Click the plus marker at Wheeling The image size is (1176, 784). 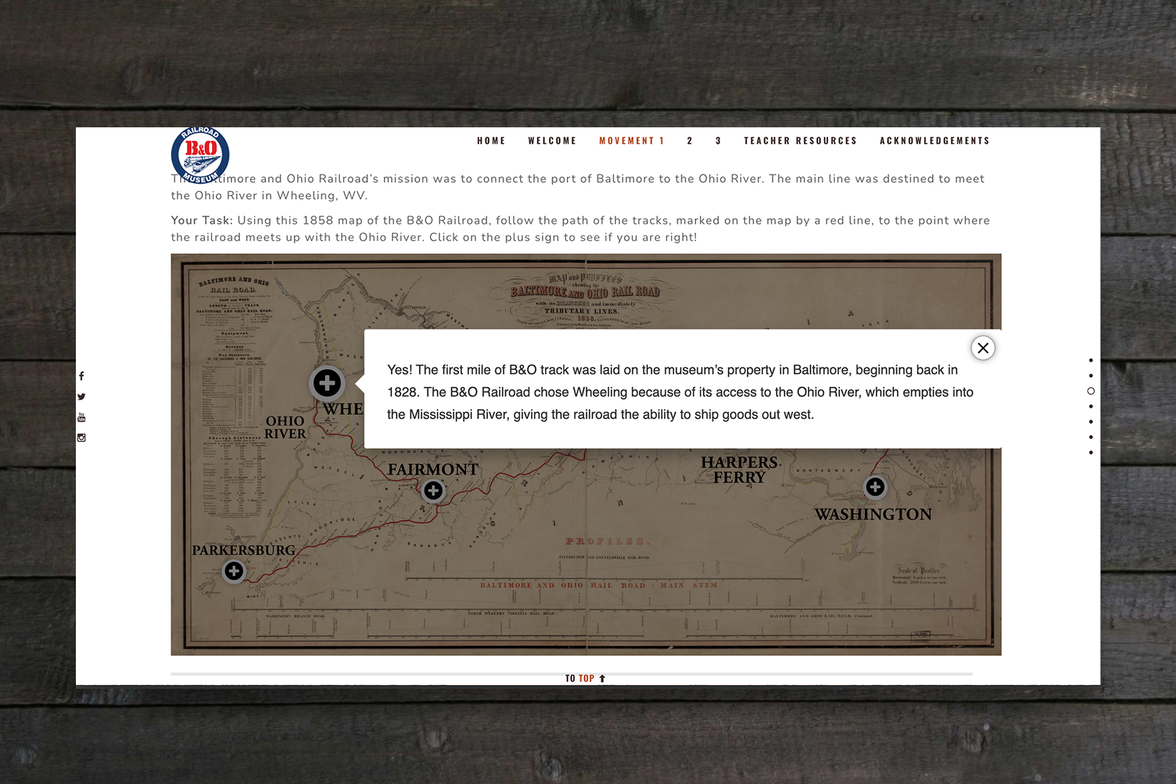click(327, 383)
